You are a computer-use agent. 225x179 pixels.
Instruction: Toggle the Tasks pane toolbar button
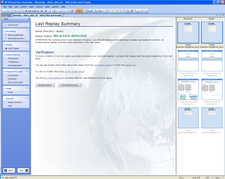point(80,11)
